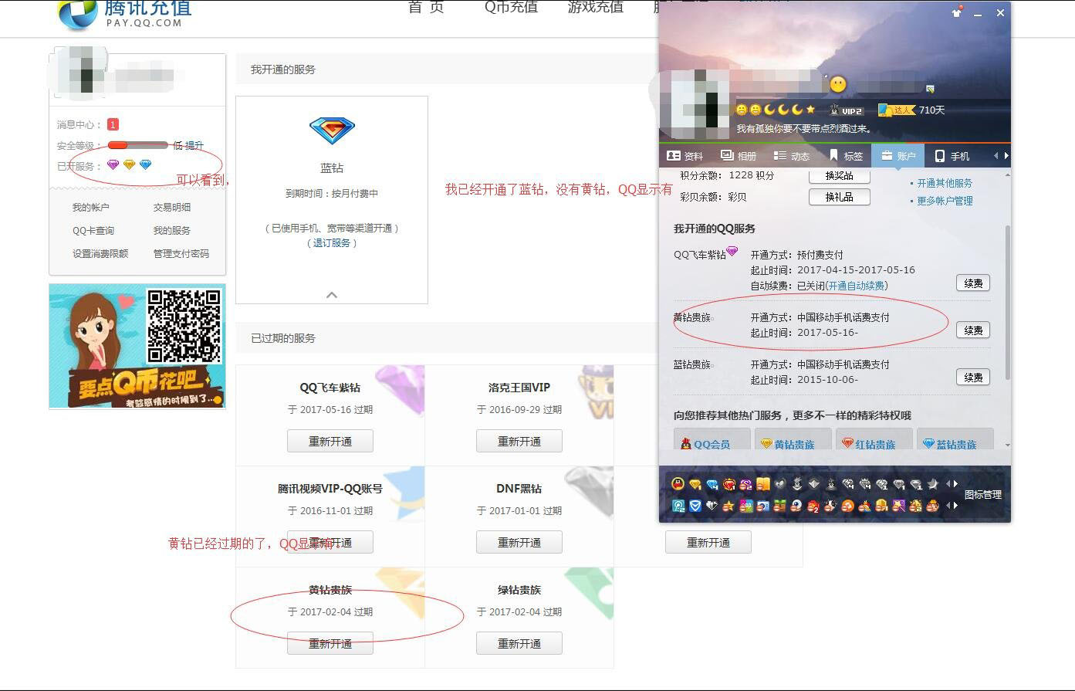Click the green block game icon
This screenshot has width=1075, height=691.
[x=779, y=506]
